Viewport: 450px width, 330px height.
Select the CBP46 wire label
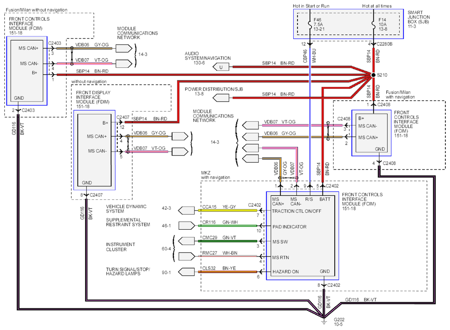tap(305, 56)
